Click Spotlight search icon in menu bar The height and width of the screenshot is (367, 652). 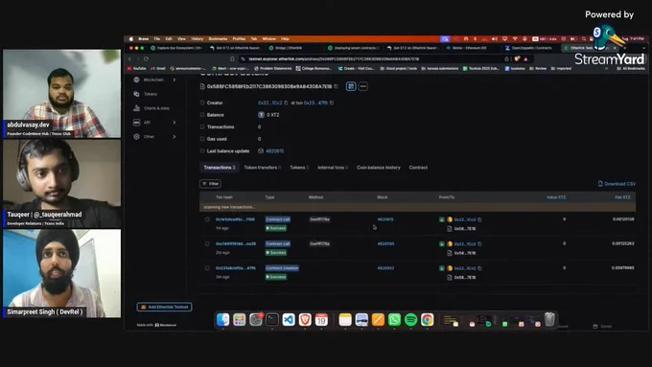coord(584,39)
